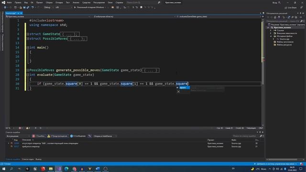Toggle the Ошибка errors filter button
The height and width of the screenshot is (172, 306).
click(x=39, y=136)
